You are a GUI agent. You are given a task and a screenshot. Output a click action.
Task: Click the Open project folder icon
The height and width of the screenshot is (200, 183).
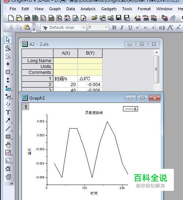click(94, 18)
